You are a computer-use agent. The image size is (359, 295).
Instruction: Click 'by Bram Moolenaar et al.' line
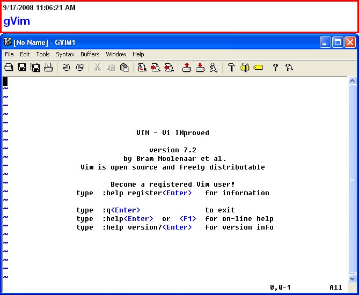point(175,159)
